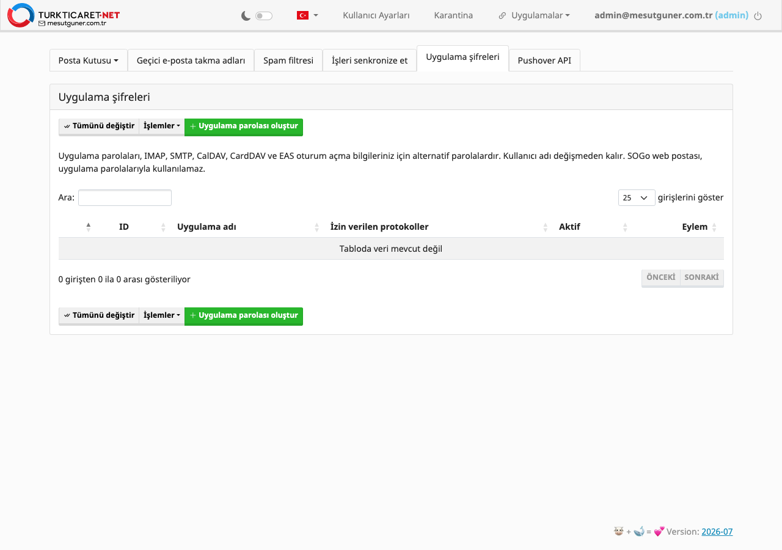Expand the Uygulamalar dropdown menu
Screen dimensions: 782x550
(534, 15)
